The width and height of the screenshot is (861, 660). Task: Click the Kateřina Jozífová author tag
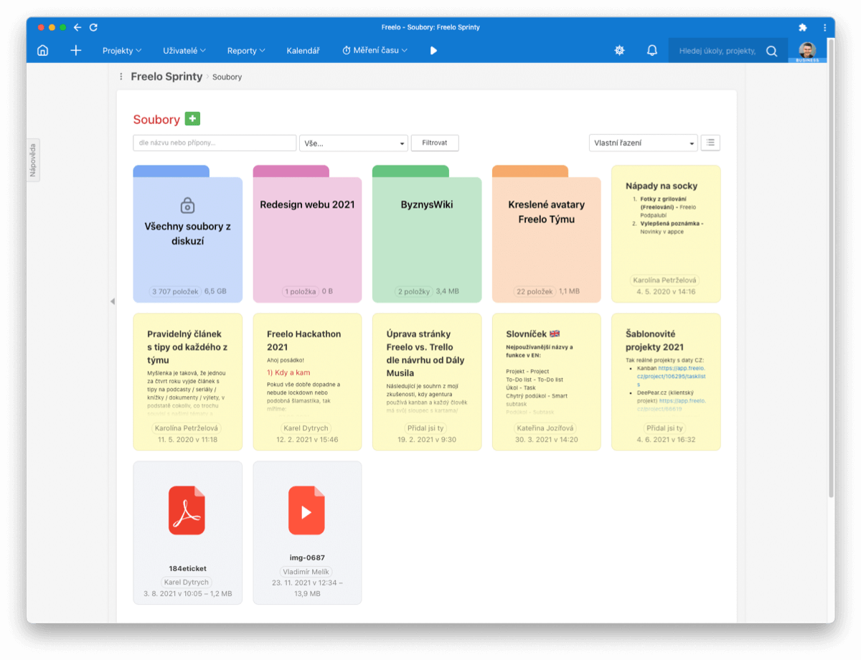(x=546, y=428)
